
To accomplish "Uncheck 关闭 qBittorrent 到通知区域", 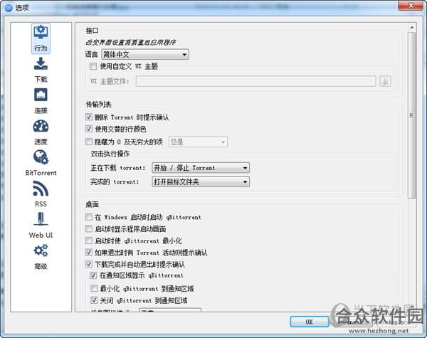I will (x=94, y=300).
